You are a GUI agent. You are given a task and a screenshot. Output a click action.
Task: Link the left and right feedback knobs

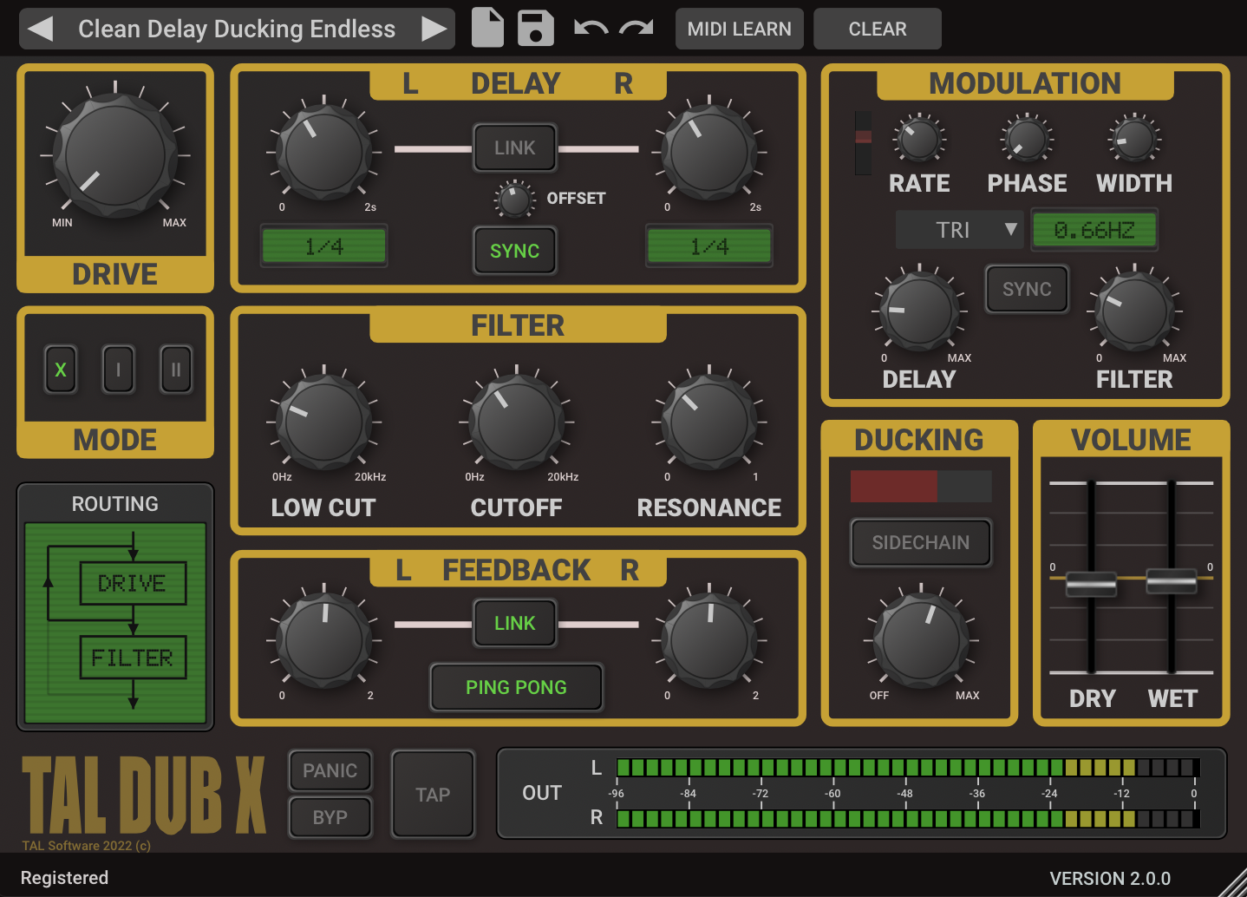click(514, 623)
